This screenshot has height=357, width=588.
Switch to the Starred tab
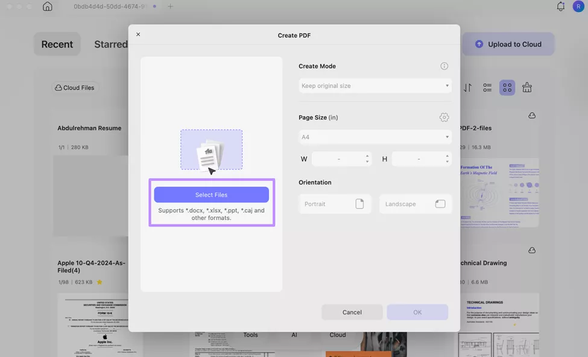click(111, 43)
